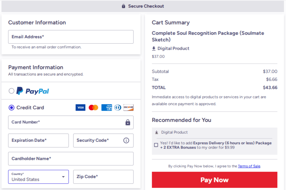
Task: Click the American Express logo
Action: point(106,108)
